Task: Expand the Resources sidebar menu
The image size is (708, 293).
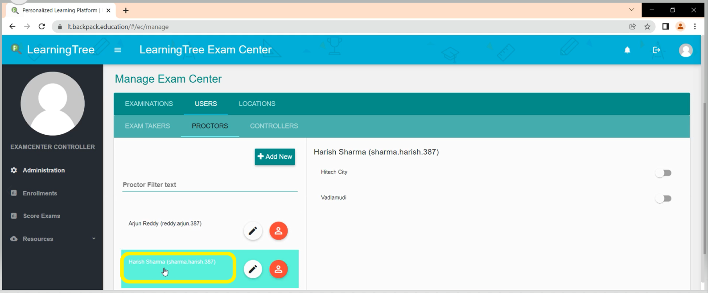Action: (x=53, y=239)
